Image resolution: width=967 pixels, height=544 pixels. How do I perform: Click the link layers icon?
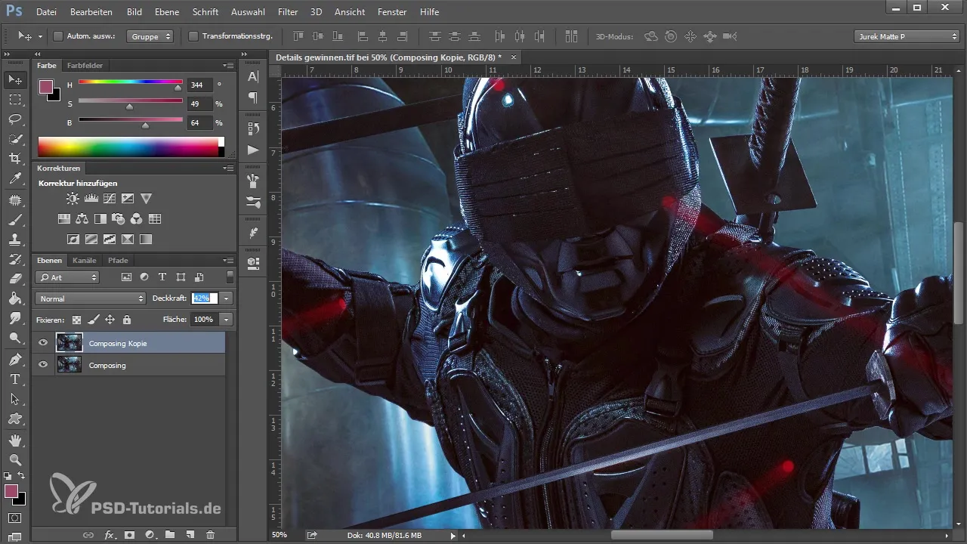point(88,535)
